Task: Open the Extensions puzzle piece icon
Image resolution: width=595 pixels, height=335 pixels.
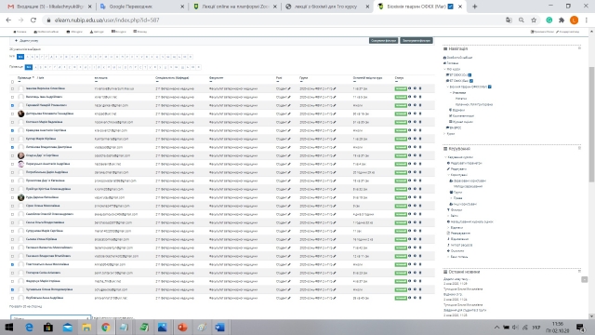Action: tap(562, 20)
